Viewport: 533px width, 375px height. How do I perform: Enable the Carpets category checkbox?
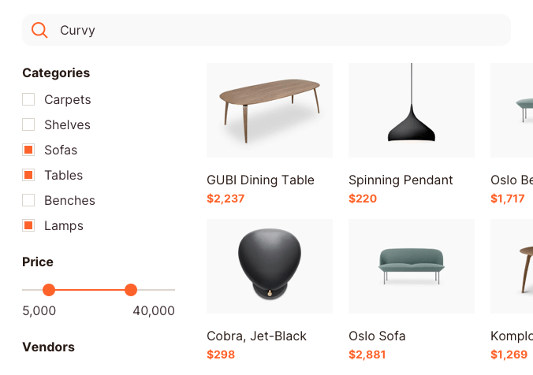tap(28, 100)
